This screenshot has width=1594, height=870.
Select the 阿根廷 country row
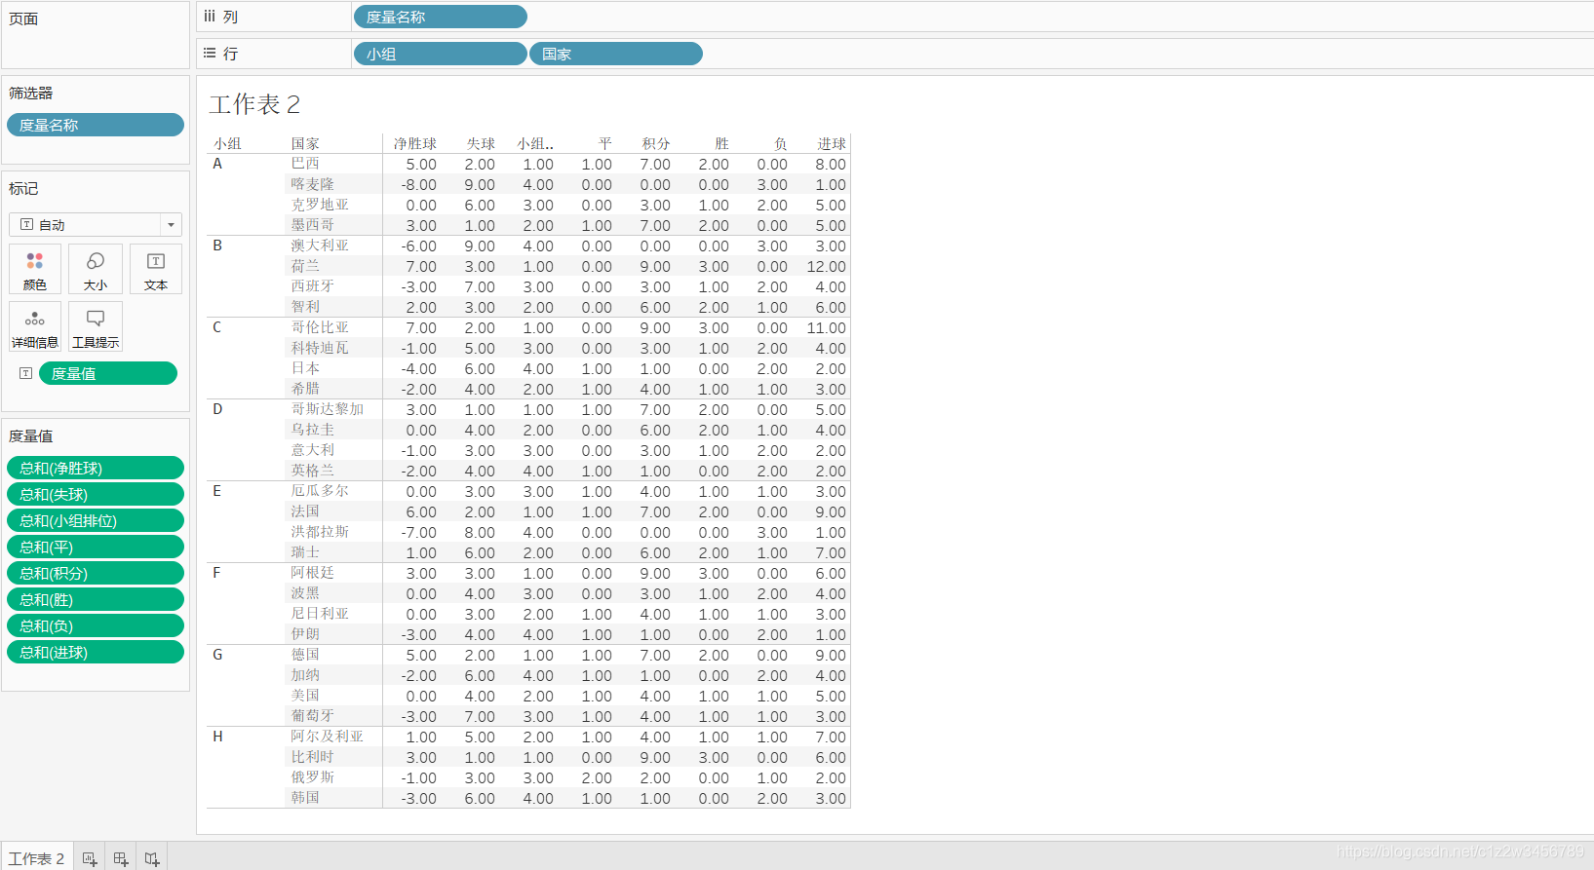pyautogui.click(x=313, y=573)
